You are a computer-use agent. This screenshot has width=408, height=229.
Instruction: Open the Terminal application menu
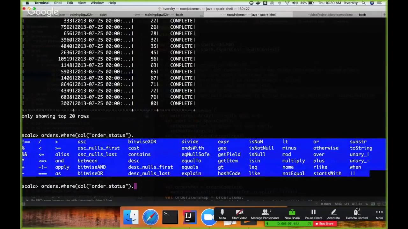click(x=41, y=3)
